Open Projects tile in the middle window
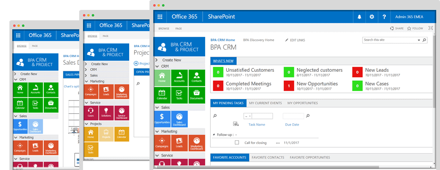Image resolution: width=440 pixels, height=170 pixels. (107, 134)
